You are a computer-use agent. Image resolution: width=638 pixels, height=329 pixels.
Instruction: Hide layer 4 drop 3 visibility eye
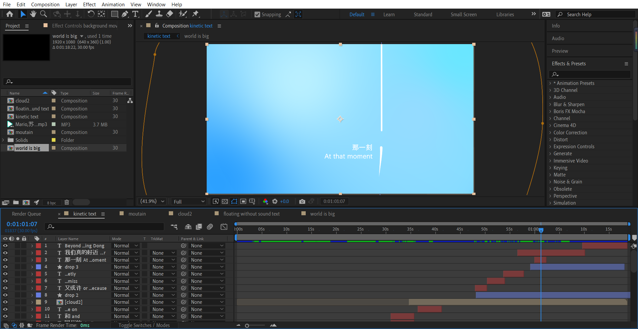[5, 267]
